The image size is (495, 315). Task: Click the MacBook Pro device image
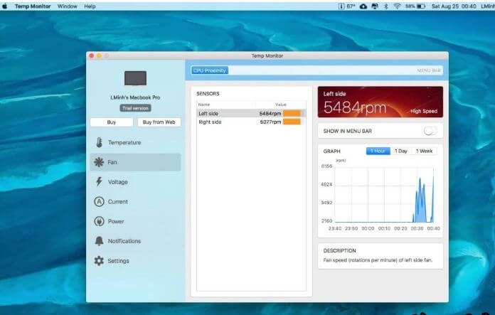(135, 78)
